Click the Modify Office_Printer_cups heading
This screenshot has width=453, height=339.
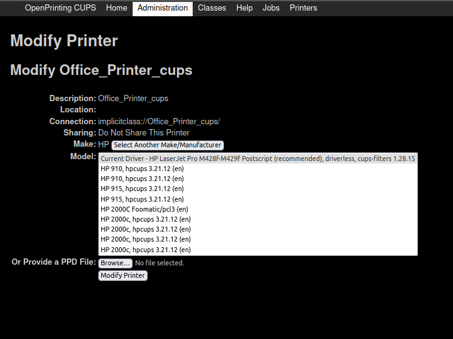coord(101,70)
